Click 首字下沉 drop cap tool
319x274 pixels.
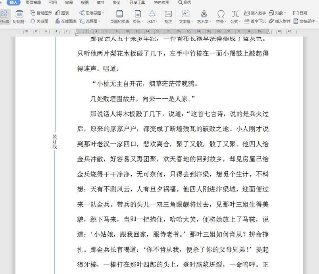click(255, 21)
